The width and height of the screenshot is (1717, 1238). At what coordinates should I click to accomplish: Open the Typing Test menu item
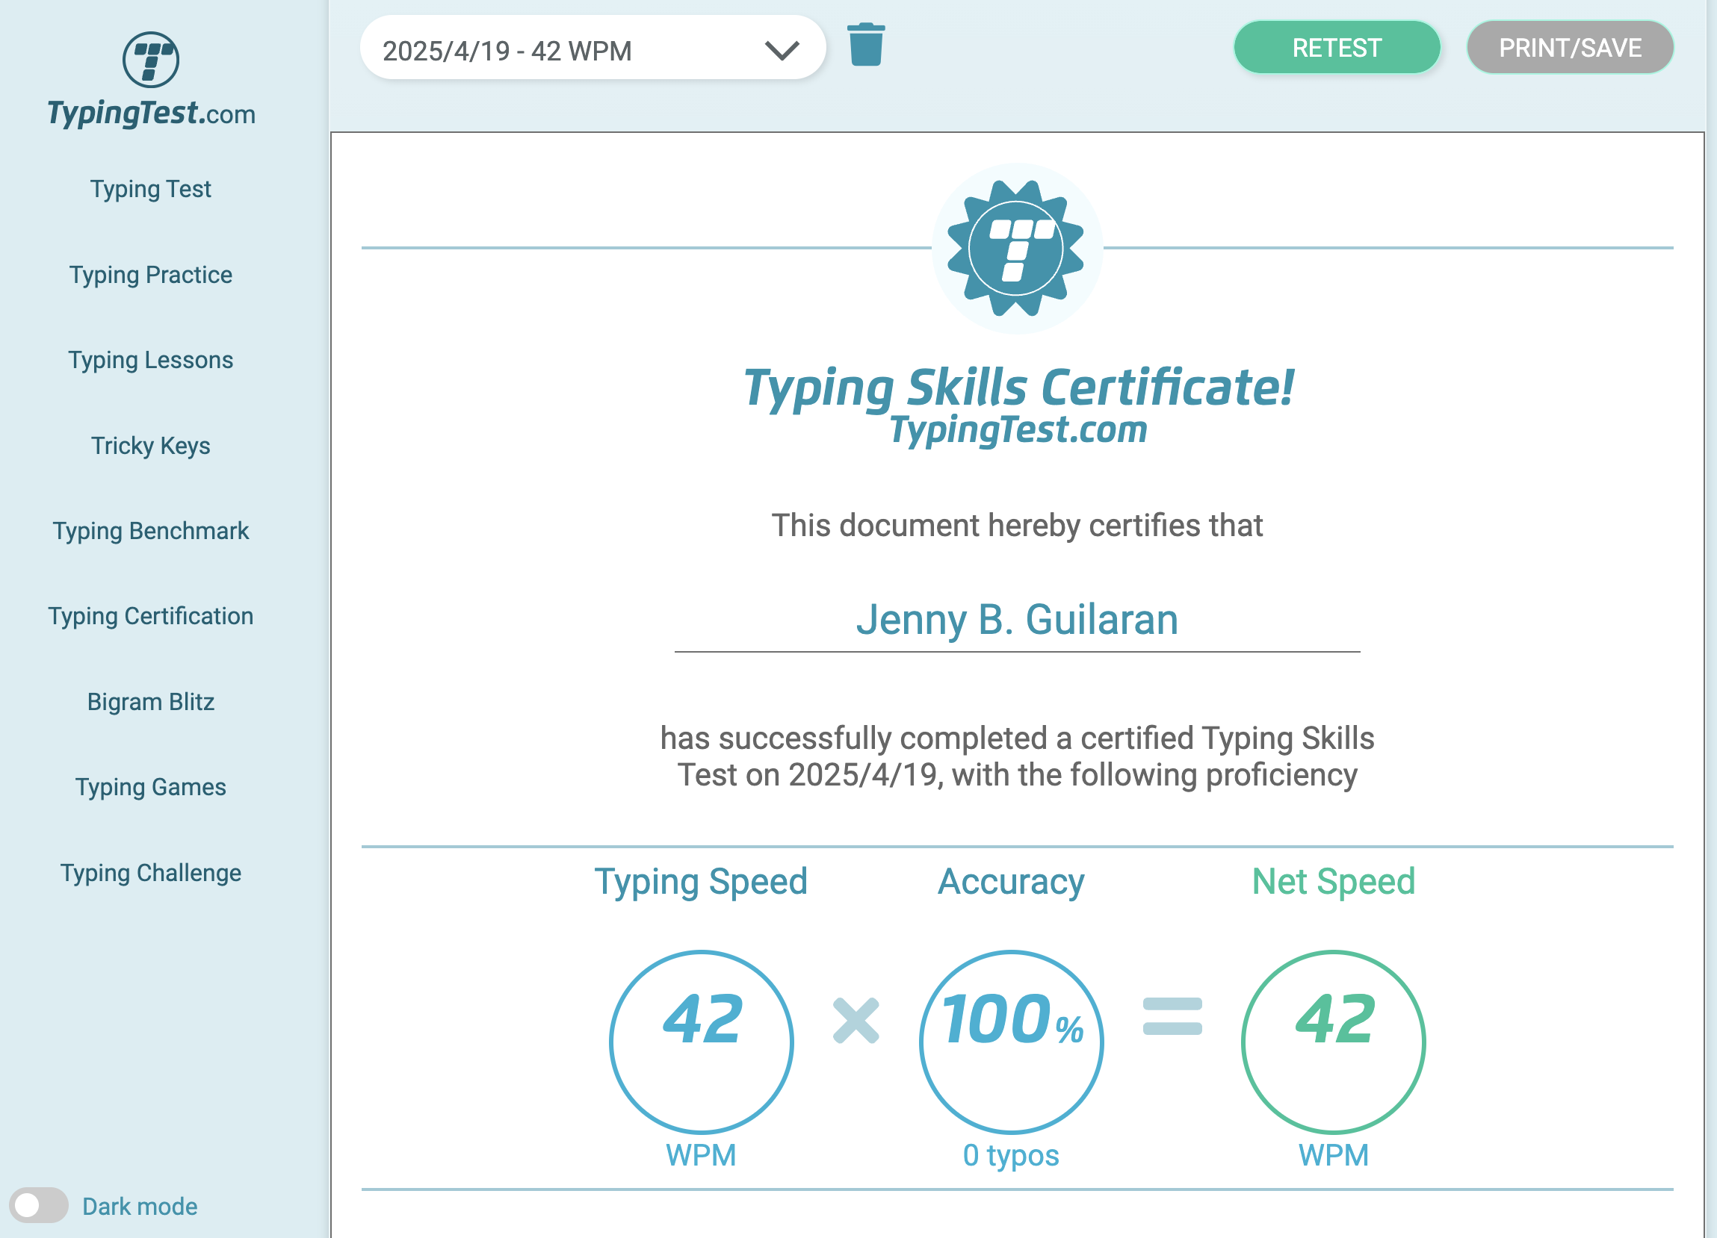[x=151, y=188]
